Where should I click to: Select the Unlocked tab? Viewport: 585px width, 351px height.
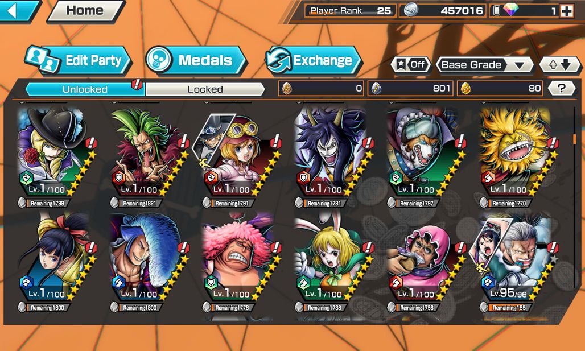click(85, 89)
